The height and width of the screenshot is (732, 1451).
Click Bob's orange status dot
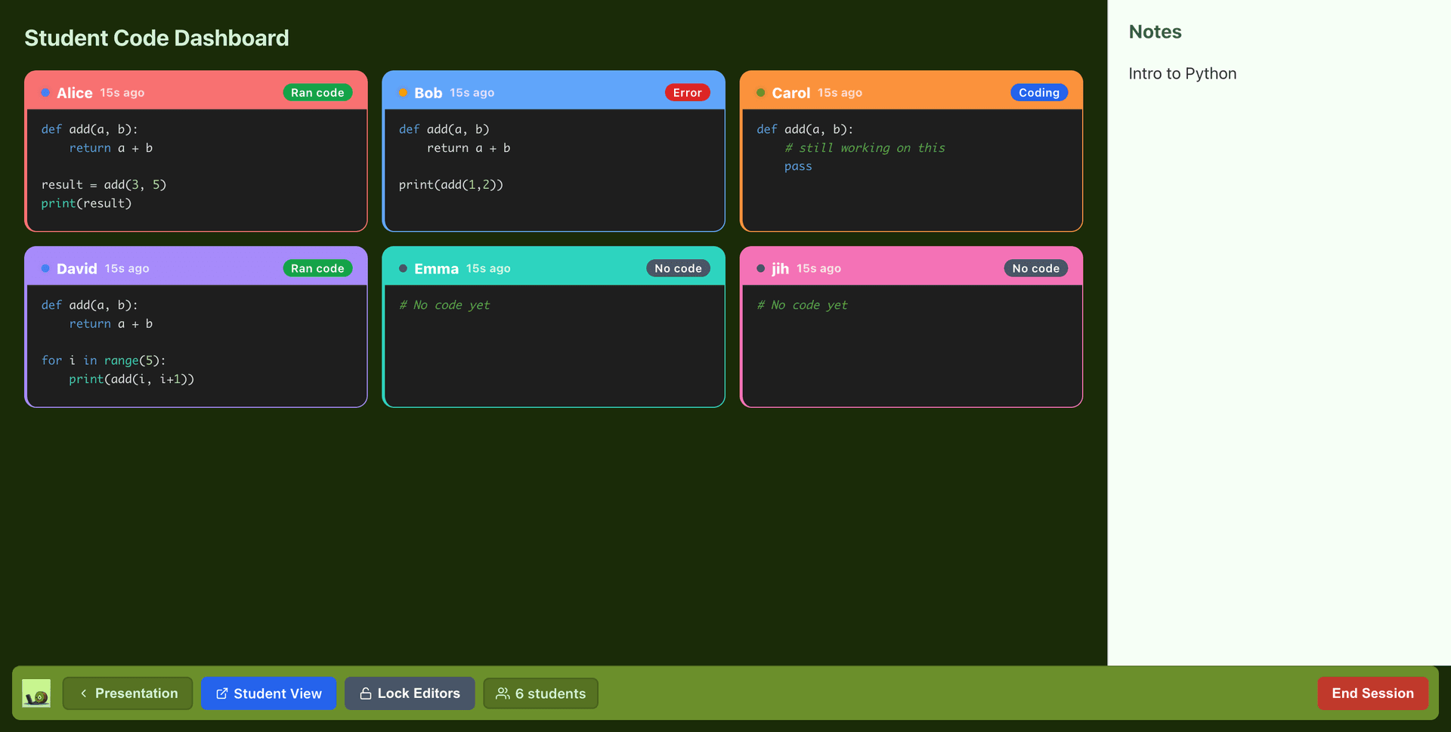coord(403,93)
